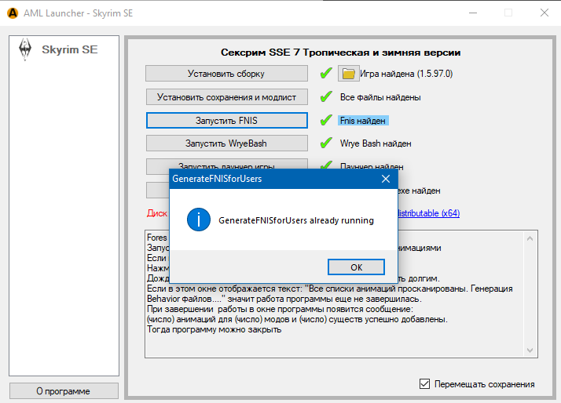Click green checkmark beside Все файлы найдены
This screenshot has height=403, width=561.
[325, 97]
